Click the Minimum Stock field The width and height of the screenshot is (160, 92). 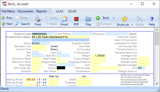(x=36, y=58)
